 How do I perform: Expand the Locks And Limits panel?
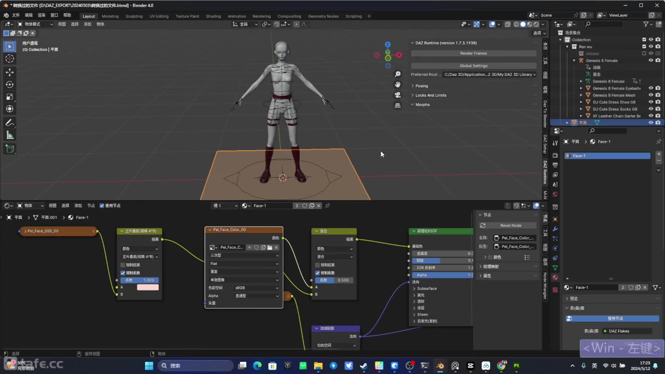click(x=431, y=95)
